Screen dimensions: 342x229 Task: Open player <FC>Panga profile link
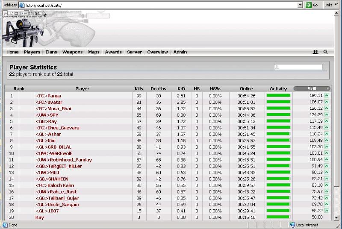(48, 96)
